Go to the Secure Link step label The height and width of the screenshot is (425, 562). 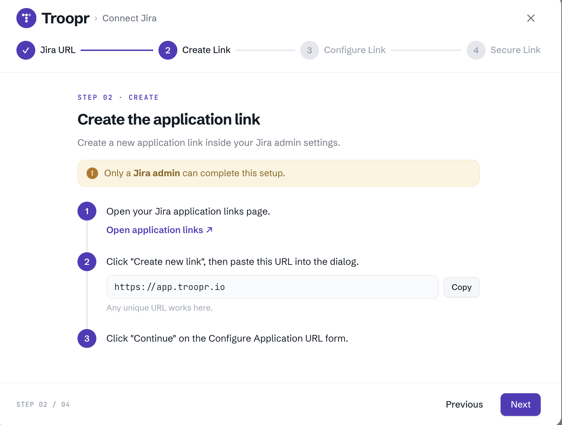515,50
